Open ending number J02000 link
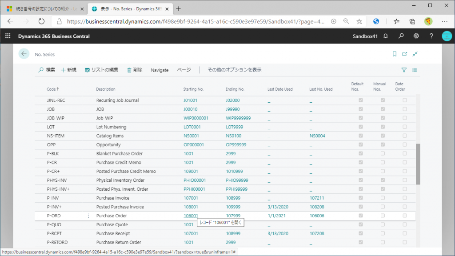The image size is (455, 256). [233, 100]
